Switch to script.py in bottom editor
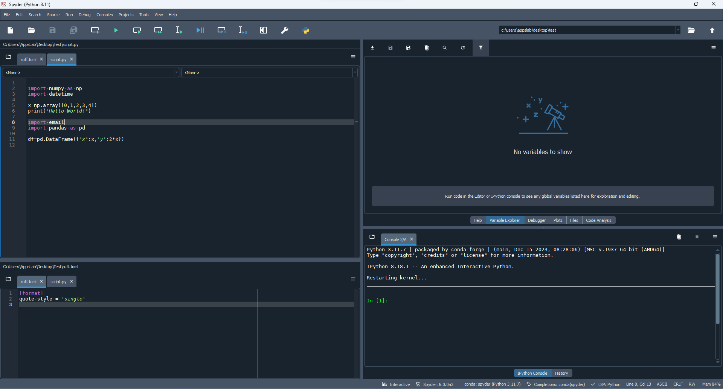 (x=58, y=282)
